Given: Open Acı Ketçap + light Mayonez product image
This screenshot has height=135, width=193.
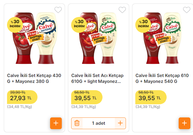Looking at the screenshot, I should click(x=98, y=38).
